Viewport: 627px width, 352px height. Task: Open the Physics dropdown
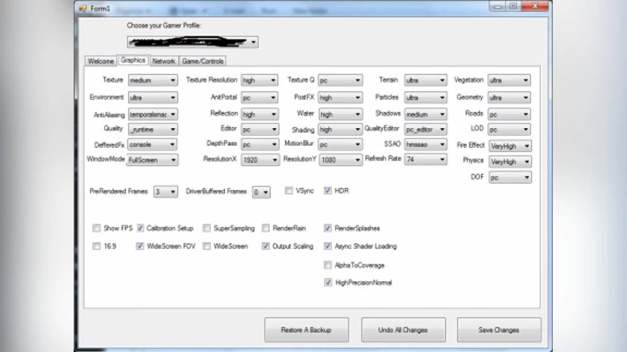click(510, 162)
